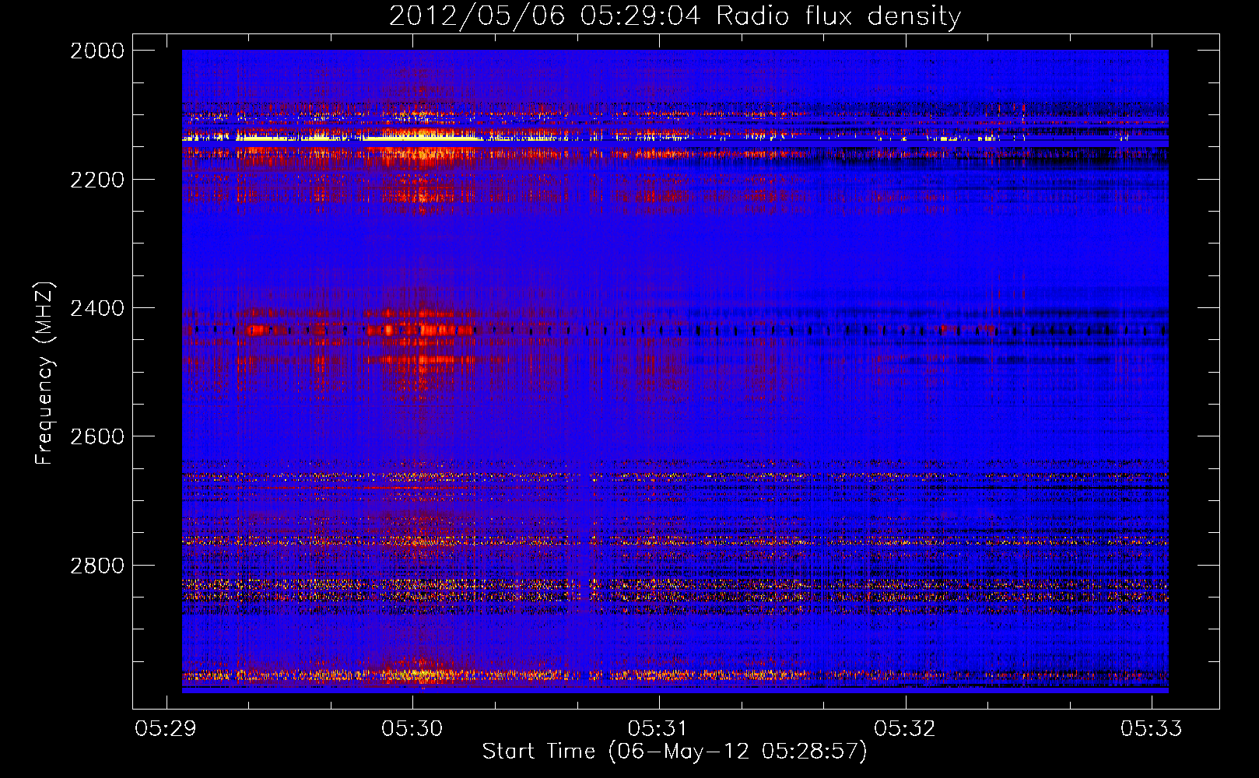
Task: Click the 2000 frequency axis label
Action: pos(97,51)
